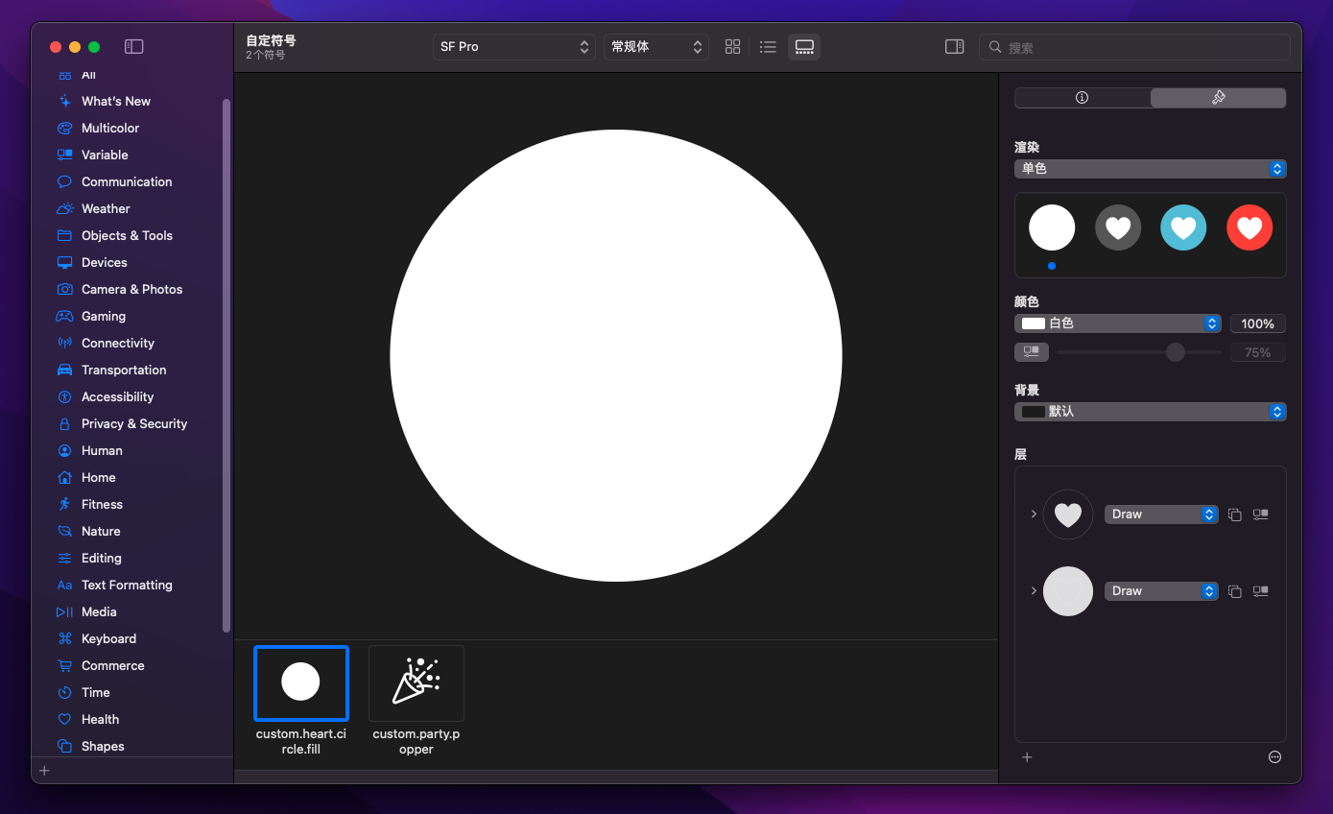
Task: Open the SF Pro font dropdown
Action: (514, 46)
